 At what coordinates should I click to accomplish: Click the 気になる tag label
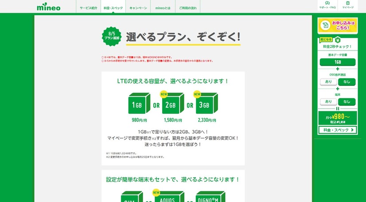(x=326, y=40)
